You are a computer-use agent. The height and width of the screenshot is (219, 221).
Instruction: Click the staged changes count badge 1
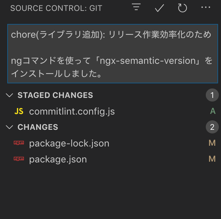coord(212,95)
